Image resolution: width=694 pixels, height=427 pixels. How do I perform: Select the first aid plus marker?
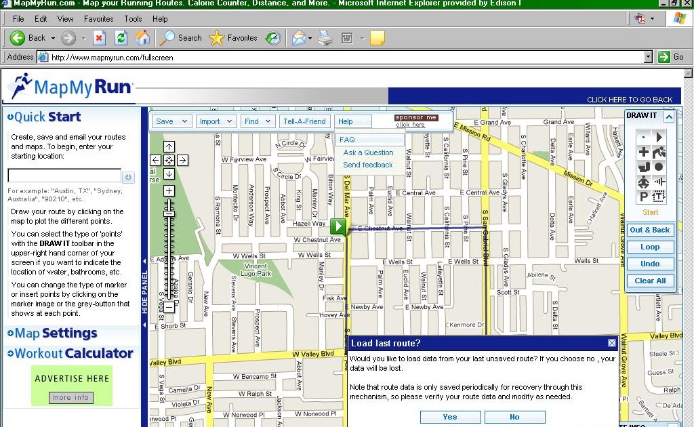point(643,152)
